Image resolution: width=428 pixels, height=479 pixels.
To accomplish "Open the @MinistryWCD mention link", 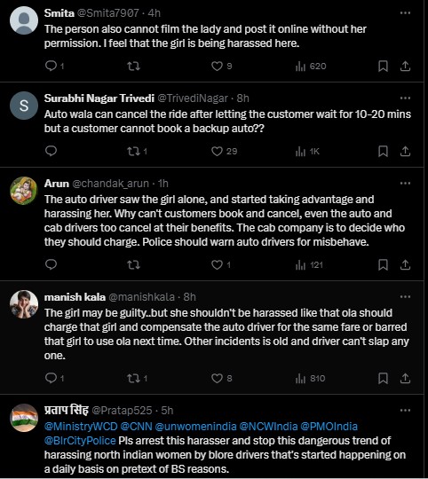I will (x=81, y=426).
